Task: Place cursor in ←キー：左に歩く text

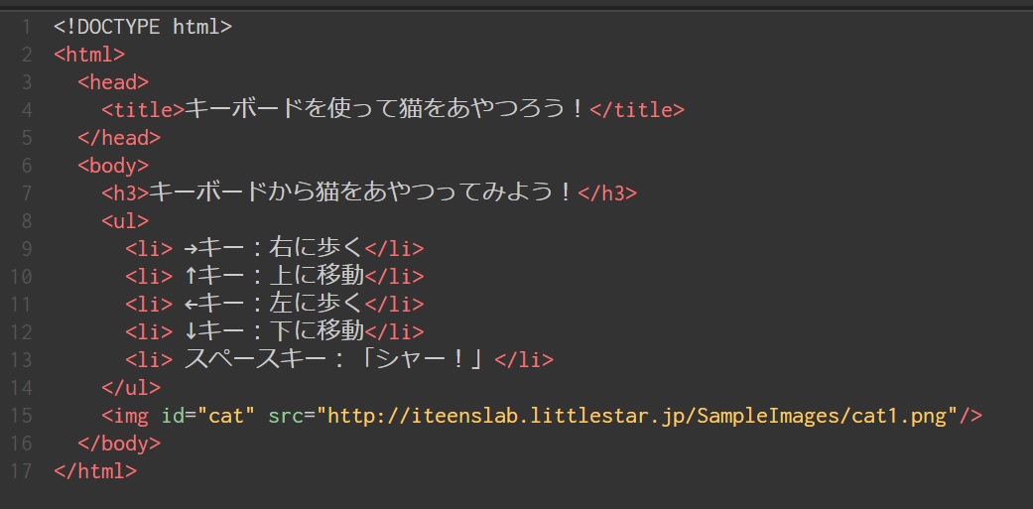Action: [x=275, y=304]
